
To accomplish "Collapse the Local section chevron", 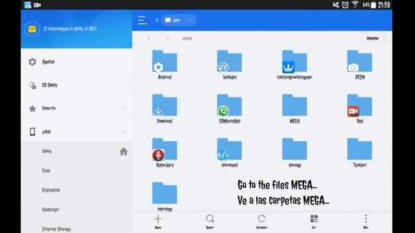I will coord(124,131).
